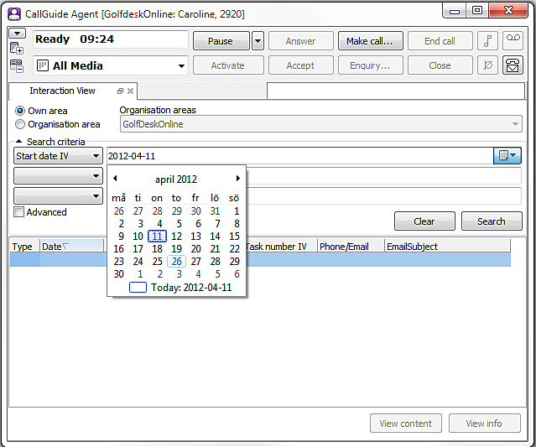The width and height of the screenshot is (536, 447).
Task: Click the phone and envelope icon button
Action: (x=513, y=65)
